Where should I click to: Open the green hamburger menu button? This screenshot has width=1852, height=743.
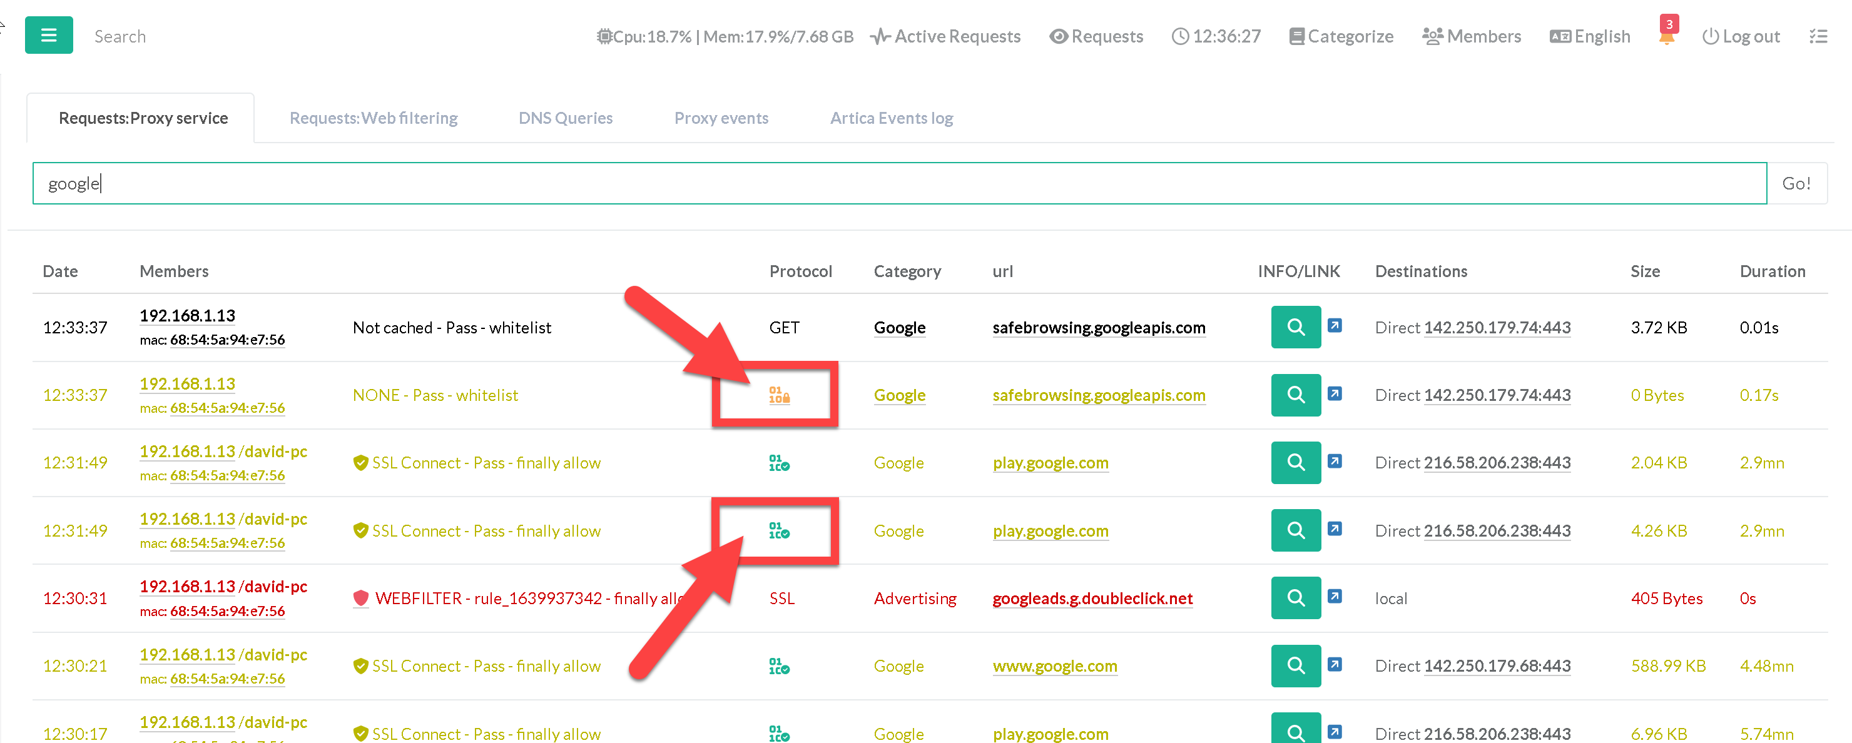click(48, 35)
